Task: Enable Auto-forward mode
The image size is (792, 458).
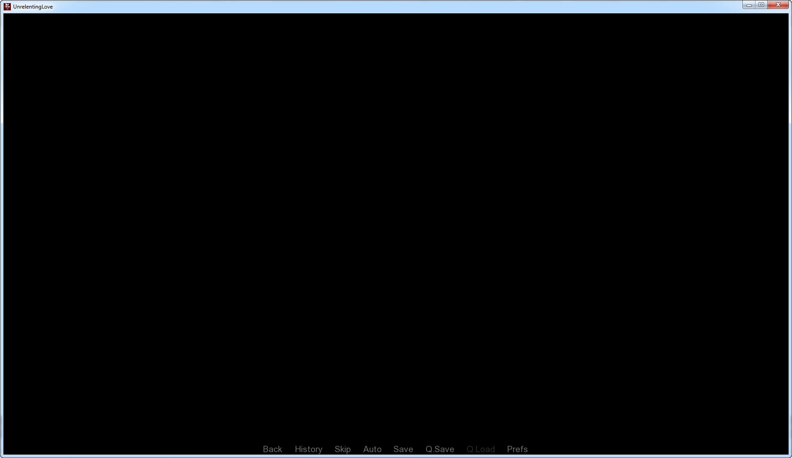Action: pos(372,449)
